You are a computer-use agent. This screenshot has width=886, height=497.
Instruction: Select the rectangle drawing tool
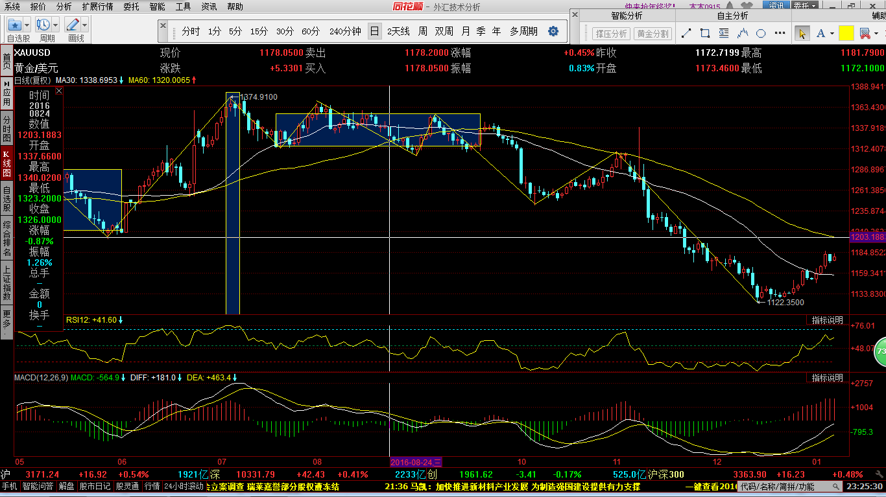(x=705, y=33)
